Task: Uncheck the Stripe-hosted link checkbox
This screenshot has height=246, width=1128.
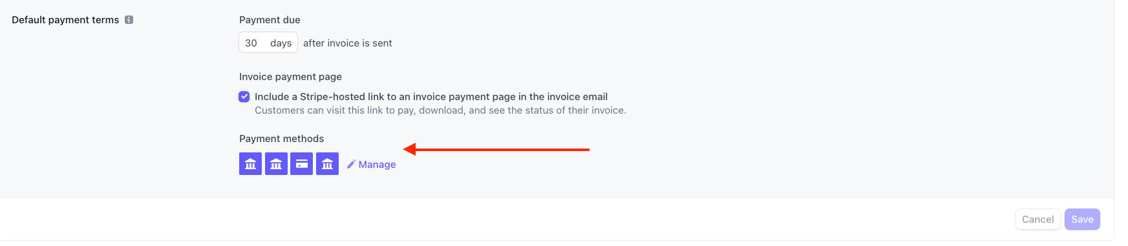Action: 244,97
